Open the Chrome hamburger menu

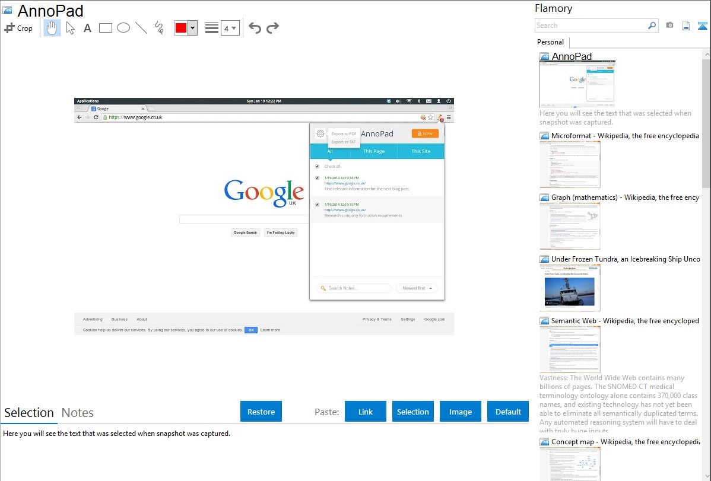pyautogui.click(x=449, y=117)
